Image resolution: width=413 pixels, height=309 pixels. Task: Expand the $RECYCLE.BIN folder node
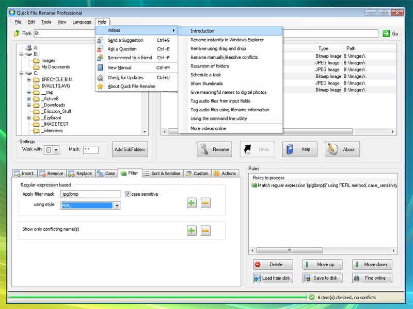29,80
